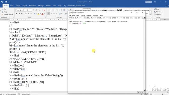The width and height of the screenshot is (169, 95).
Task: Expand the Styles gallery More arrow
Action: pyautogui.click(x=151, y=14)
